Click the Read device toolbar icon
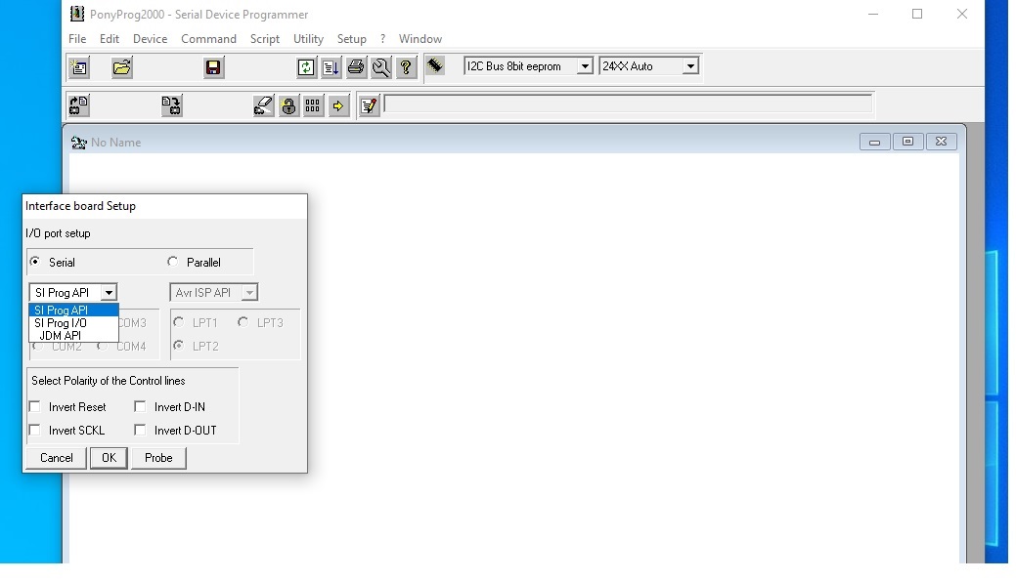The image size is (1016, 581). coord(79,105)
